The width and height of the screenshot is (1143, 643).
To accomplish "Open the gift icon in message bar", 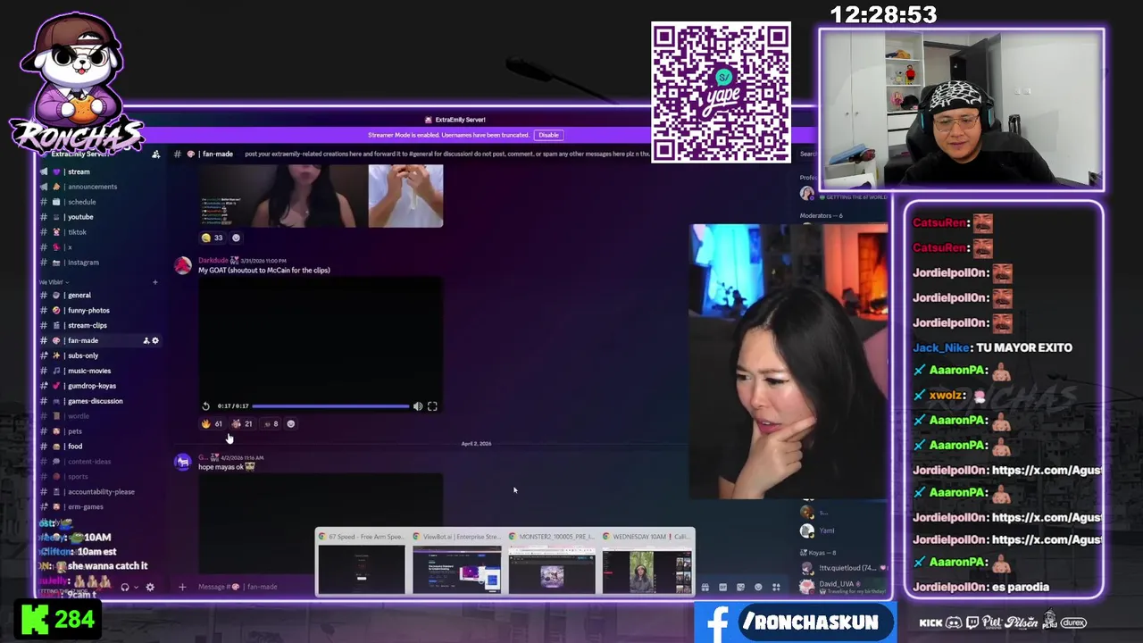I will (705, 587).
